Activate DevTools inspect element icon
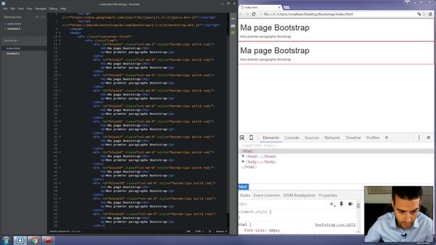Viewport: 436px width, 245px height. tap(243, 137)
